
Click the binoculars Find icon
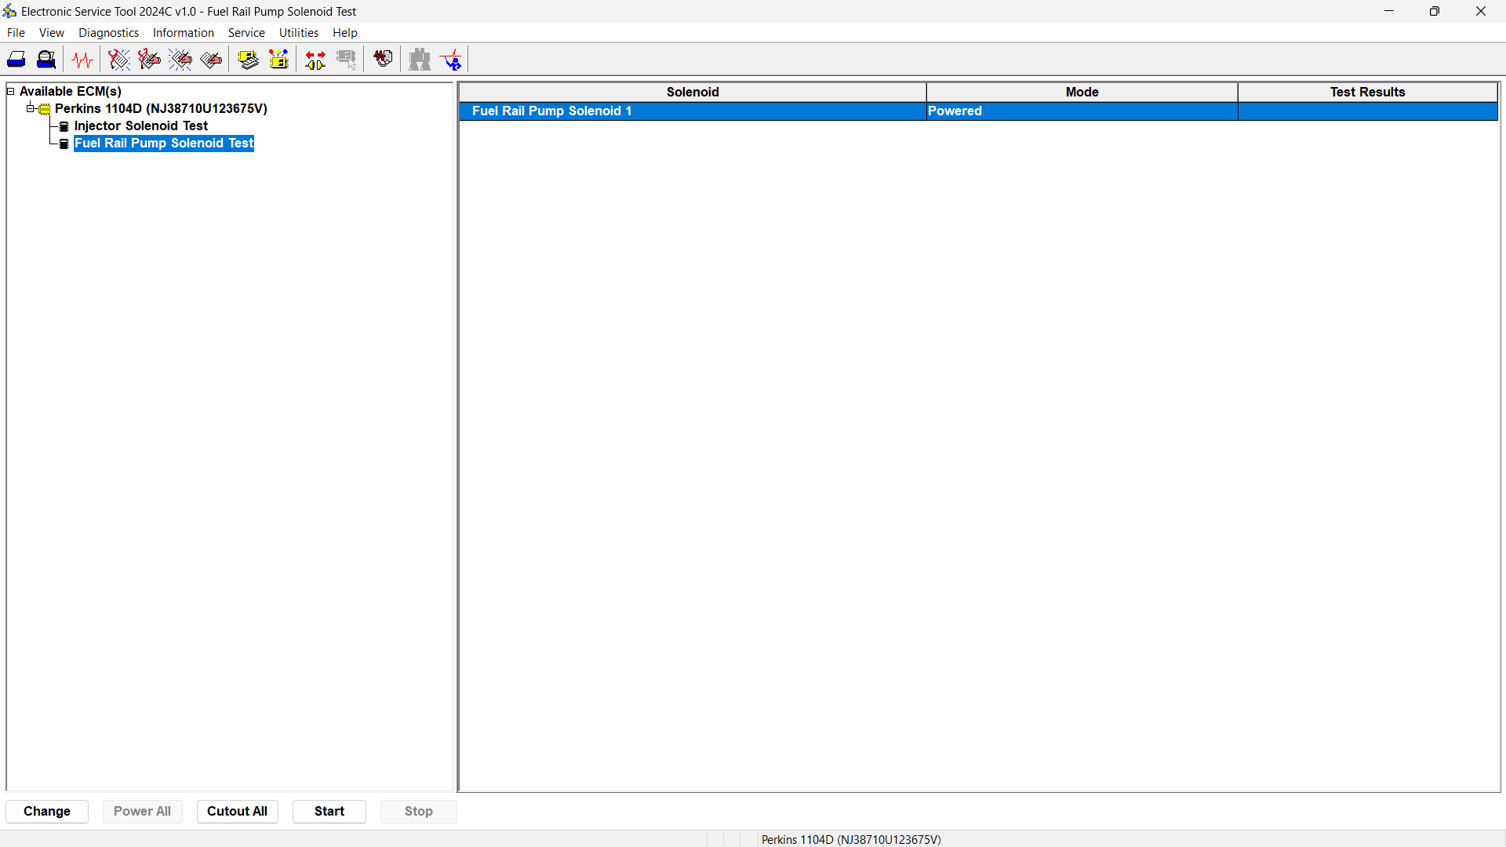click(x=420, y=60)
